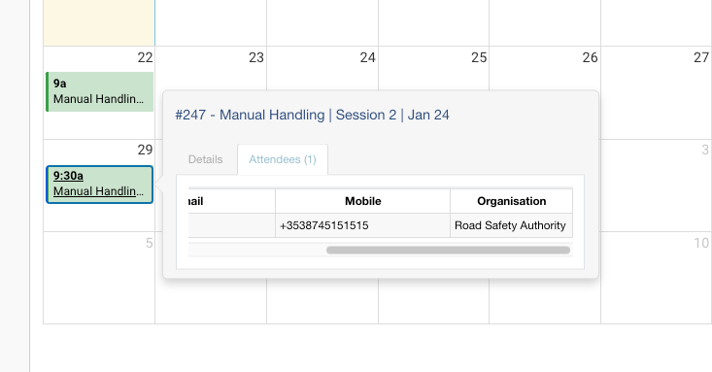
Task: Select the mobile number +3538745151515 cell
Action: 363,225
